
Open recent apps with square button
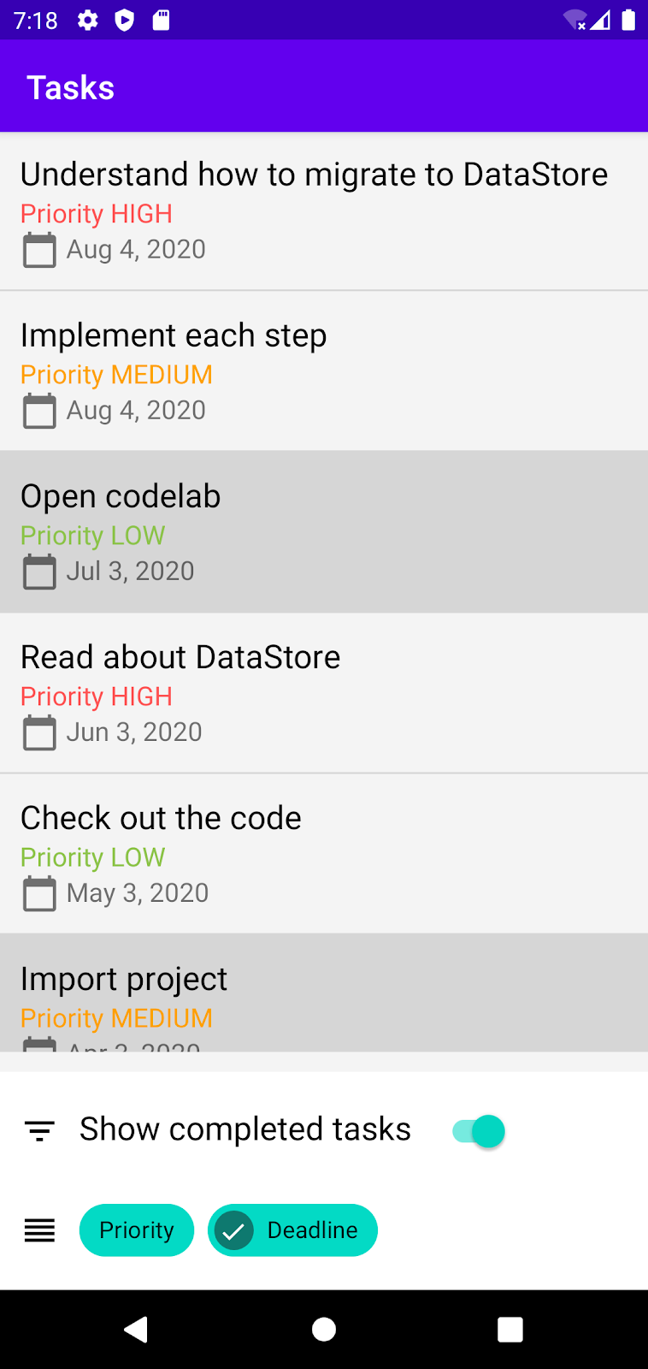pyautogui.click(x=510, y=1330)
